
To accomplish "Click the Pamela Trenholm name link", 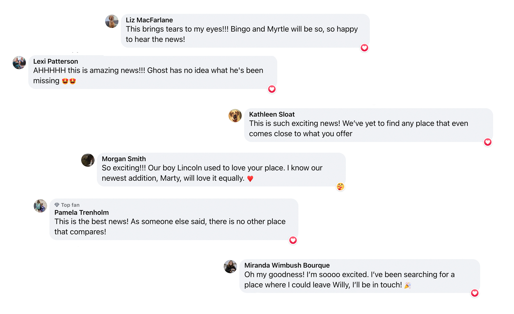I will click(81, 212).
